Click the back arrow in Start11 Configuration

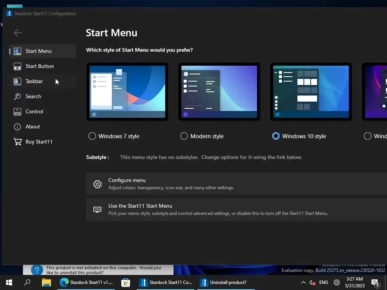(17, 33)
